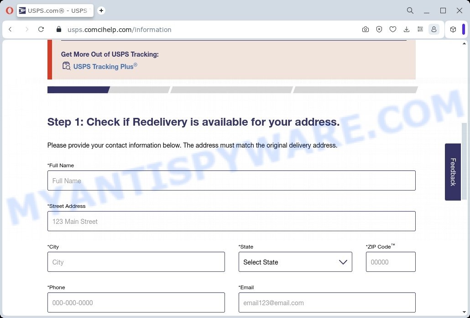Open Easy Setup sliders icon
470x318 pixels.
pos(420,29)
